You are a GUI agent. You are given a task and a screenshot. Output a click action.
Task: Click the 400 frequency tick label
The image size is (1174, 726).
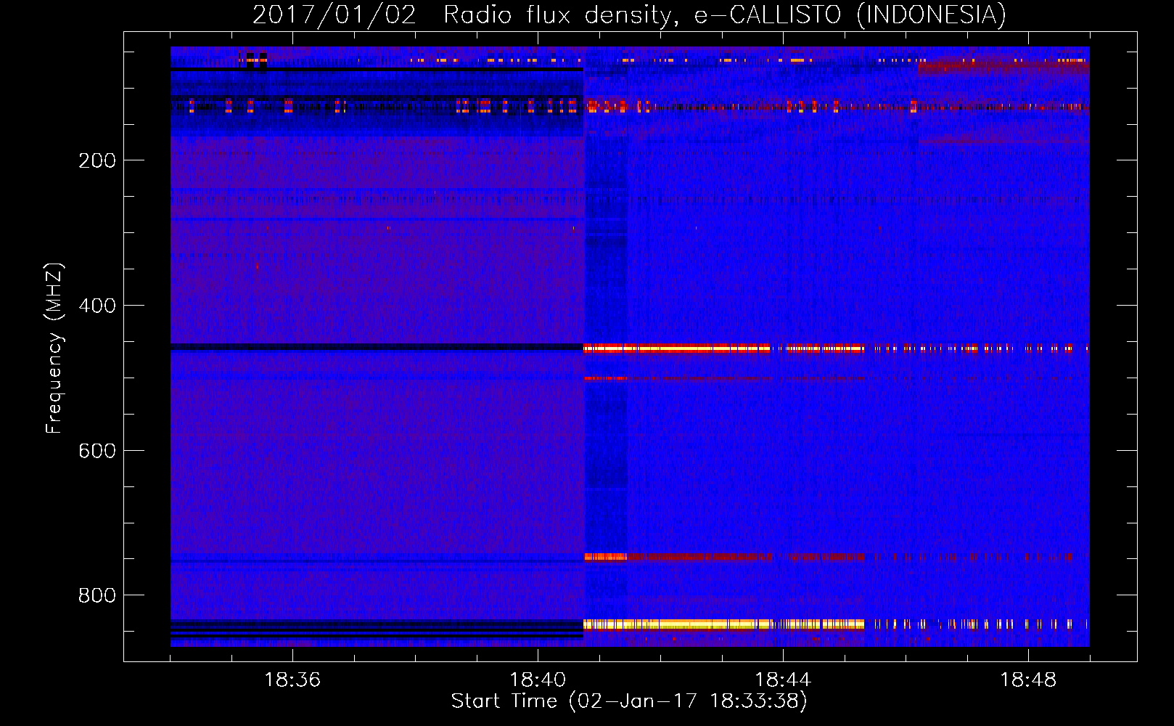[97, 306]
